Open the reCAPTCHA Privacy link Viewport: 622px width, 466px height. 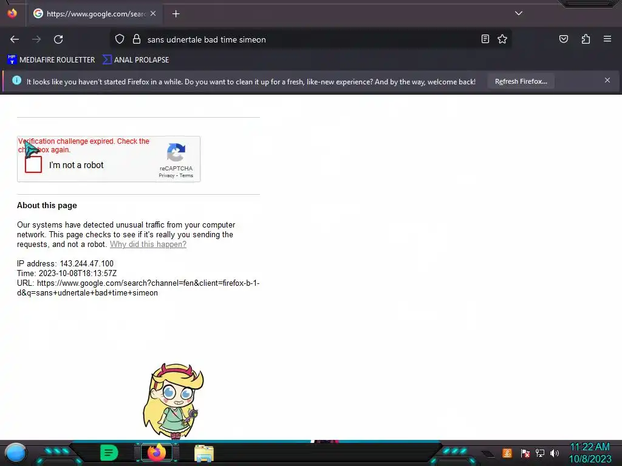pyautogui.click(x=166, y=175)
